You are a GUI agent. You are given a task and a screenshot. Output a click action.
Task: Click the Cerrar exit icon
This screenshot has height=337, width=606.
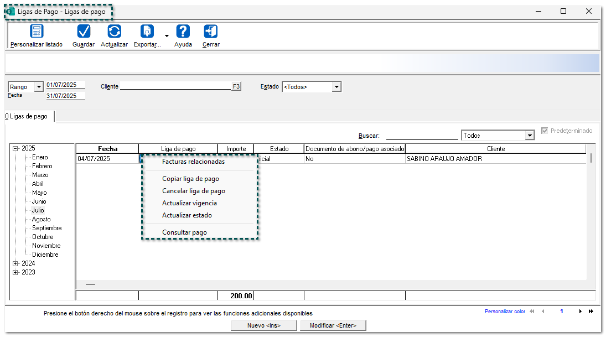[211, 32]
